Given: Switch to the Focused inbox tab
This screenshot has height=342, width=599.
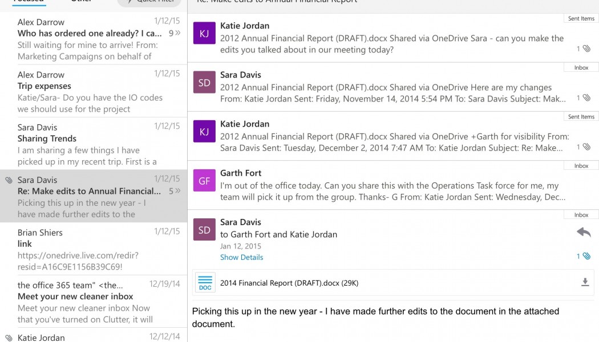Looking at the screenshot, I should tap(29, 1).
